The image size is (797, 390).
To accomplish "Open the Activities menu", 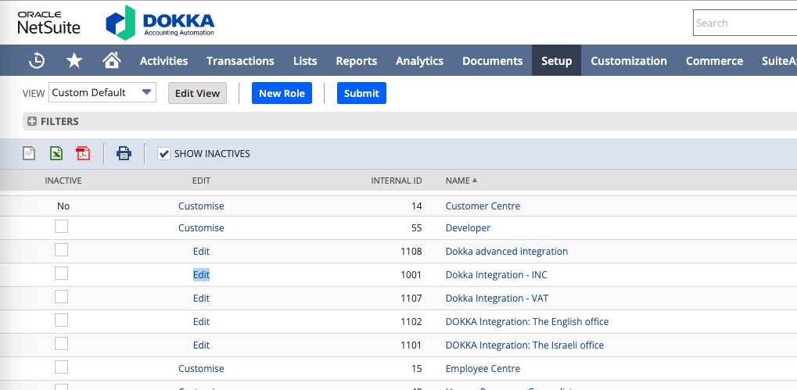I will point(163,61).
